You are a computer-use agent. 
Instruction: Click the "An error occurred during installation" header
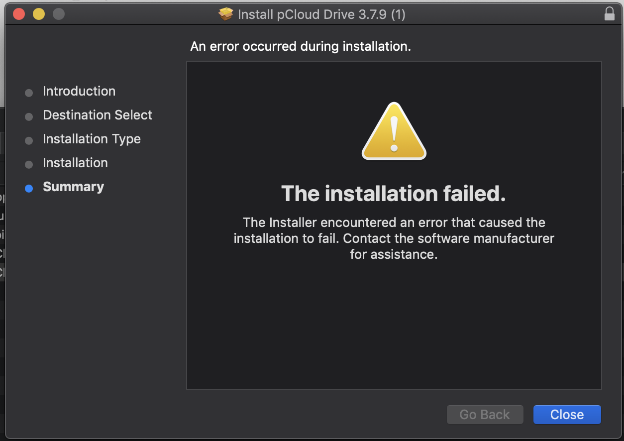click(301, 46)
